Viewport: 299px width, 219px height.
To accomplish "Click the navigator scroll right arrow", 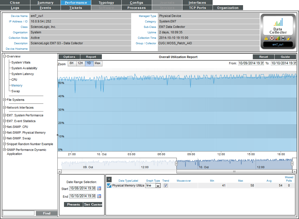I will point(295,171).
